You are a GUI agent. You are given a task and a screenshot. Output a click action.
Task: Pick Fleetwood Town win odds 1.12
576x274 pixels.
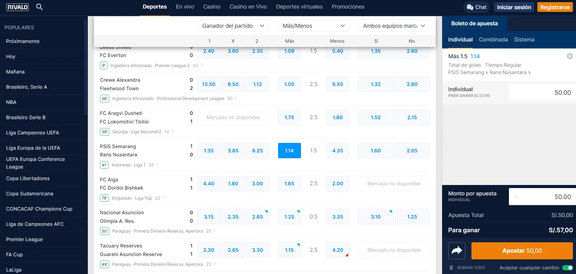pos(257,84)
